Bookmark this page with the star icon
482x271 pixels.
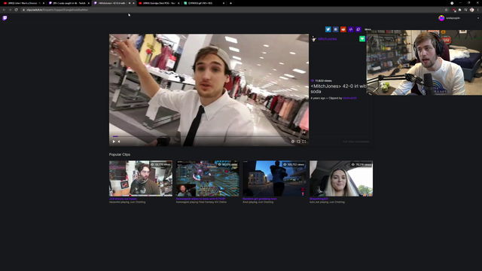point(447,10)
